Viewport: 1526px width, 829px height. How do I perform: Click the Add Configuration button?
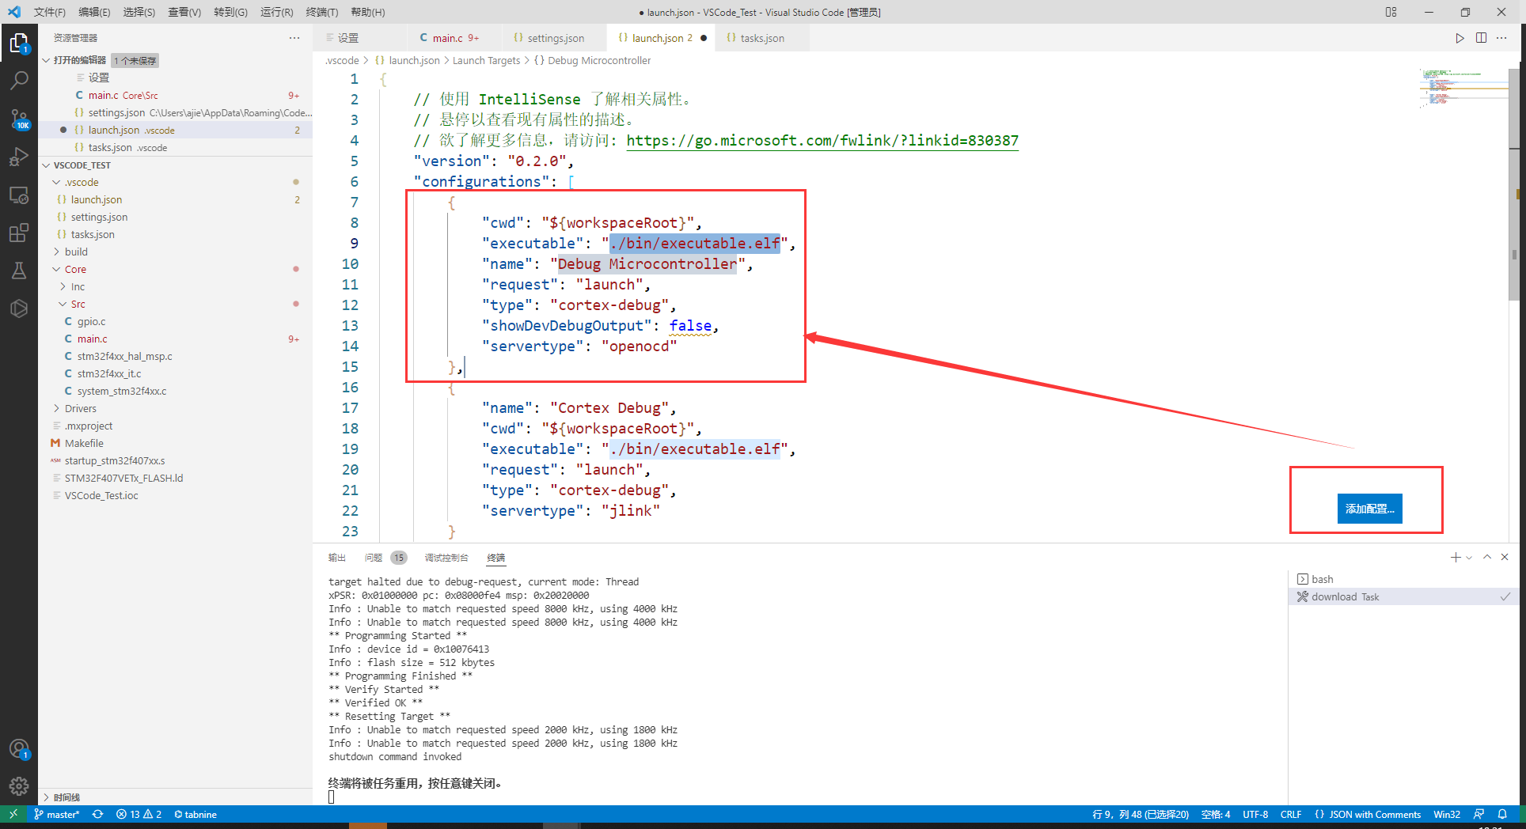click(x=1370, y=509)
